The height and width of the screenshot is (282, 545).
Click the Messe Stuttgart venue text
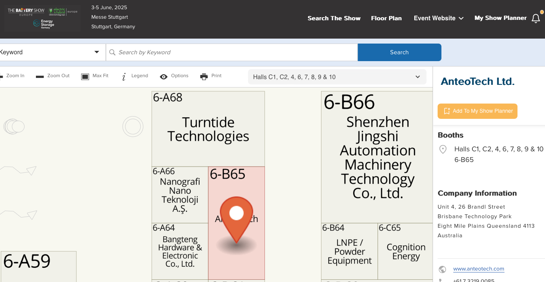[x=109, y=17]
